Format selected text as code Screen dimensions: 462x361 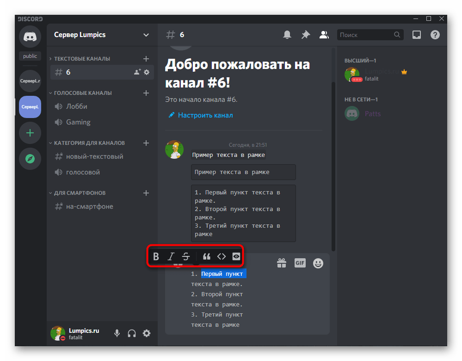point(222,256)
